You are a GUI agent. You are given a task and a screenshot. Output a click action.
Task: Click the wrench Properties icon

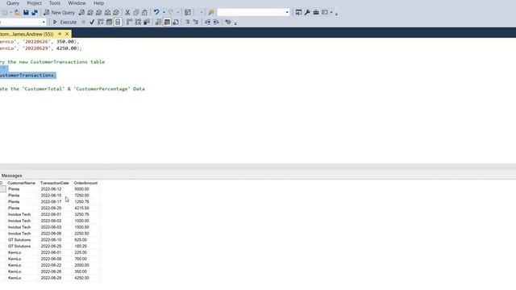coord(307,13)
